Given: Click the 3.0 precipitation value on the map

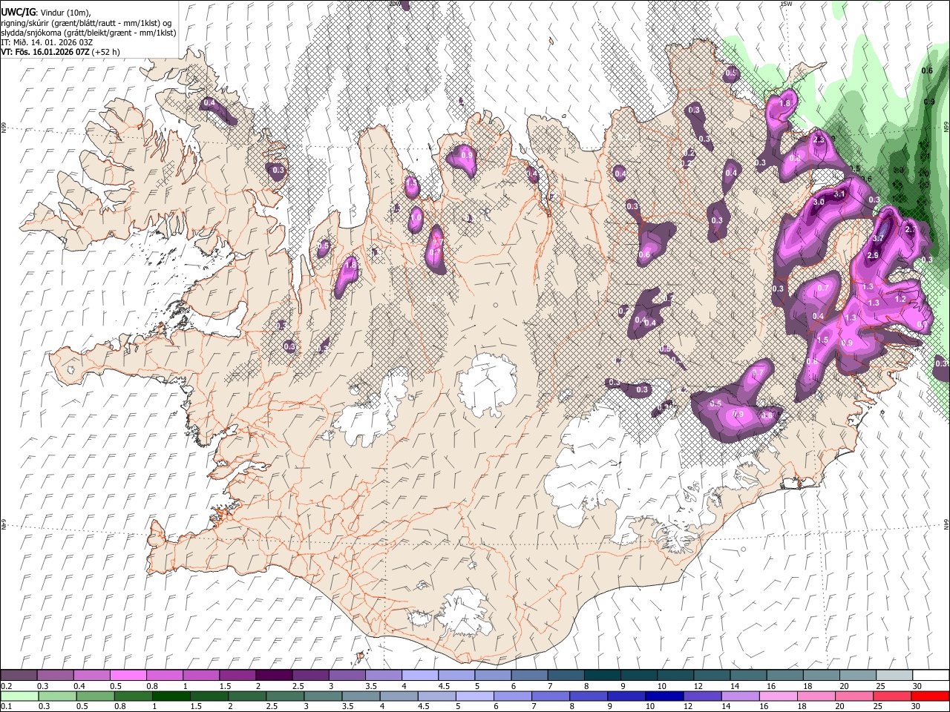Looking at the screenshot, I should pos(819,202).
